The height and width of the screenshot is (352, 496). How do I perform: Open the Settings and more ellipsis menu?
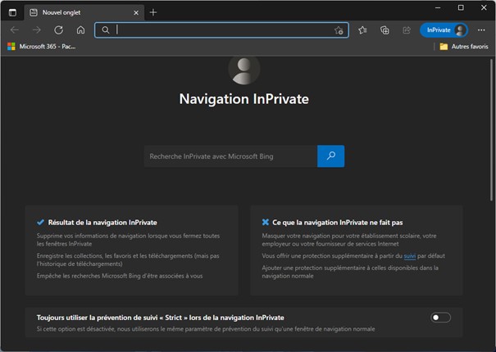[481, 29]
